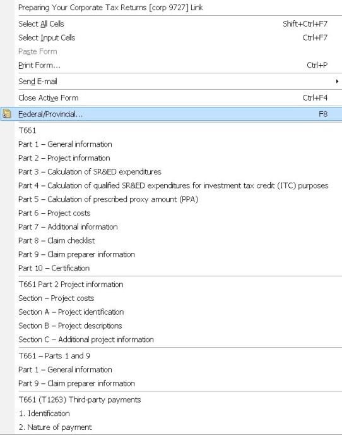This screenshot has width=342, height=435.
Task: Jump to Part 8 – Claim checklist
Action: pos(171,240)
